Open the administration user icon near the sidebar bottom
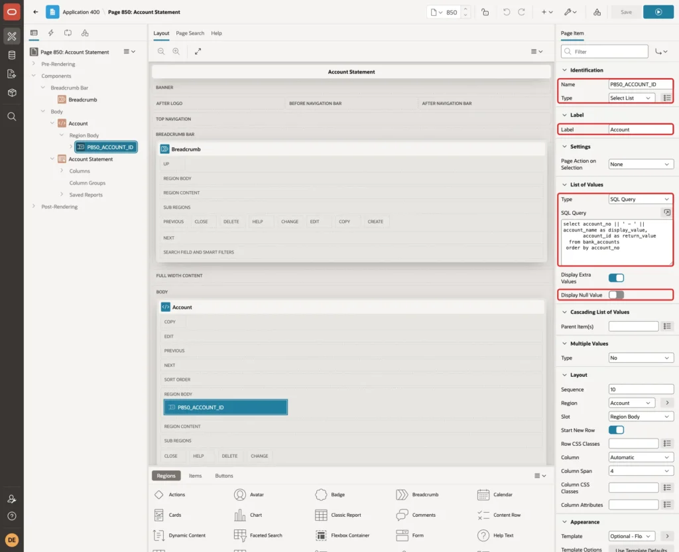Screen dimensions: 679x552 click(x=12, y=499)
